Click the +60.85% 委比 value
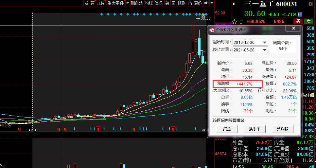The width and height of the screenshot is (316, 168). click(x=255, y=21)
